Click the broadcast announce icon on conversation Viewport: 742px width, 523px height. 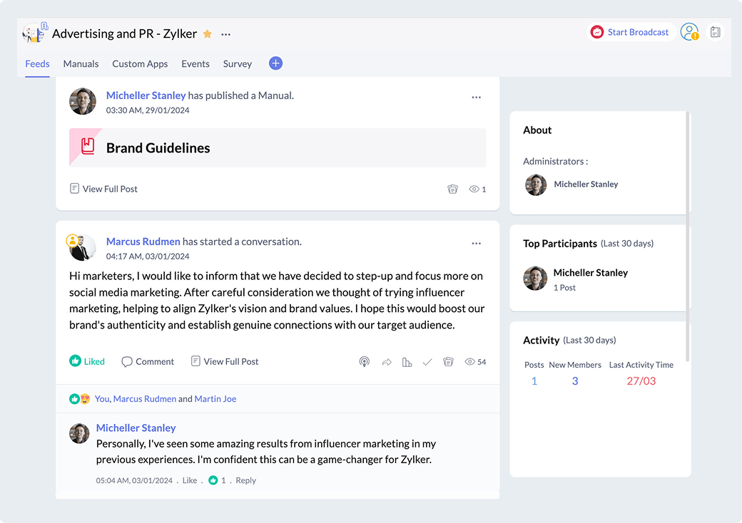tap(364, 362)
